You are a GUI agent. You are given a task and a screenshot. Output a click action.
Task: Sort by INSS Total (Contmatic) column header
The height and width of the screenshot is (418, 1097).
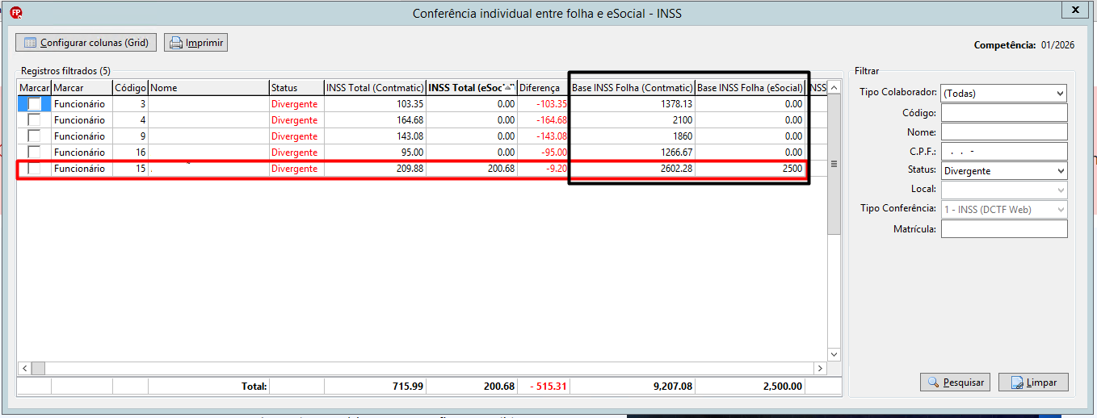tap(375, 88)
